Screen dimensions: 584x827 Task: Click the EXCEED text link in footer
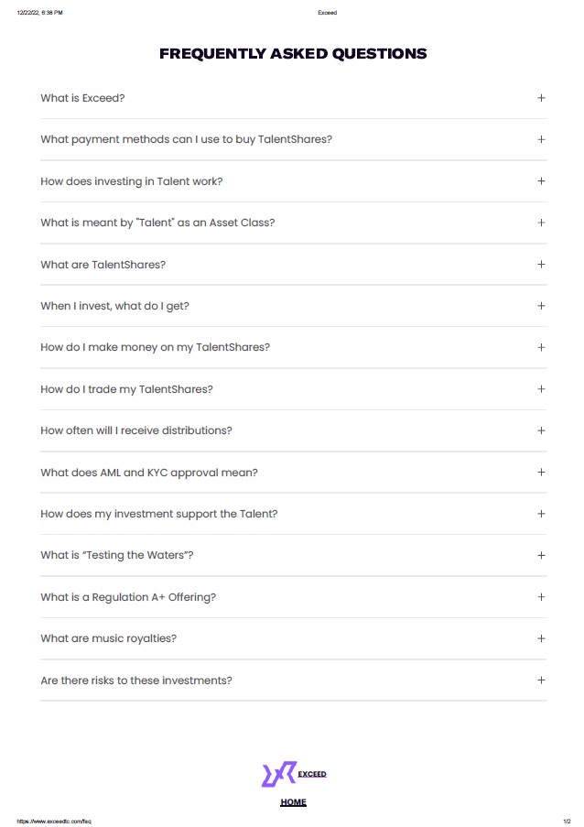312,774
